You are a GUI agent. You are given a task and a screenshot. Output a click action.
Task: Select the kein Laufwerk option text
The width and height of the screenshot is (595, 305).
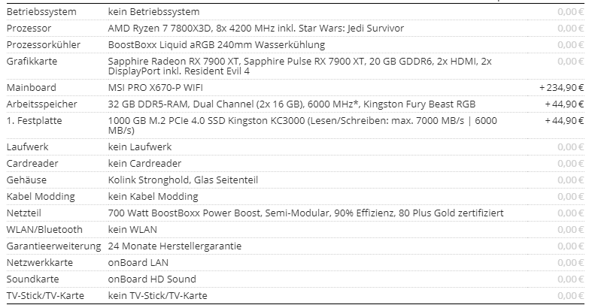point(140,147)
